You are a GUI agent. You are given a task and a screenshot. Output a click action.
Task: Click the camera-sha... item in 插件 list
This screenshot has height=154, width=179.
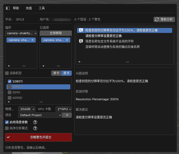pos(21,40)
